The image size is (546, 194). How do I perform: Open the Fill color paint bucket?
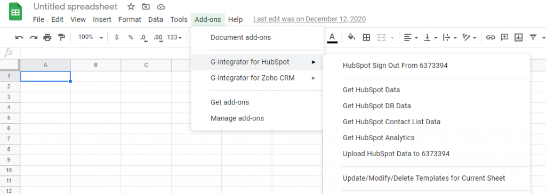coord(351,37)
